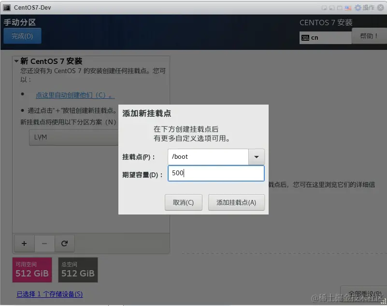
Task: Click the 总空间 512 GiB box
Action: (x=78, y=270)
